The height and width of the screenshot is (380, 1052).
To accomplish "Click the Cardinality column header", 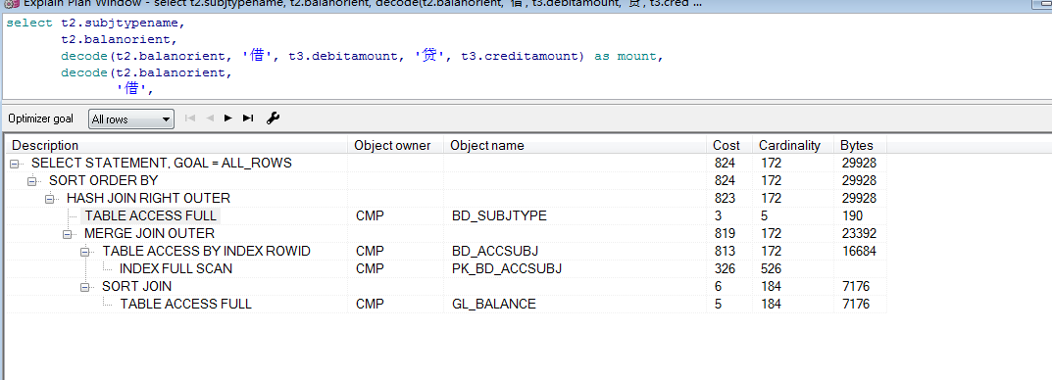I will (792, 145).
